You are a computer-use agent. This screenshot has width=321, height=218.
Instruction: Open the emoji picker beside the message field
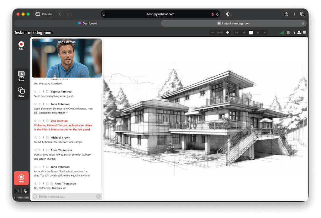[x=35, y=196]
